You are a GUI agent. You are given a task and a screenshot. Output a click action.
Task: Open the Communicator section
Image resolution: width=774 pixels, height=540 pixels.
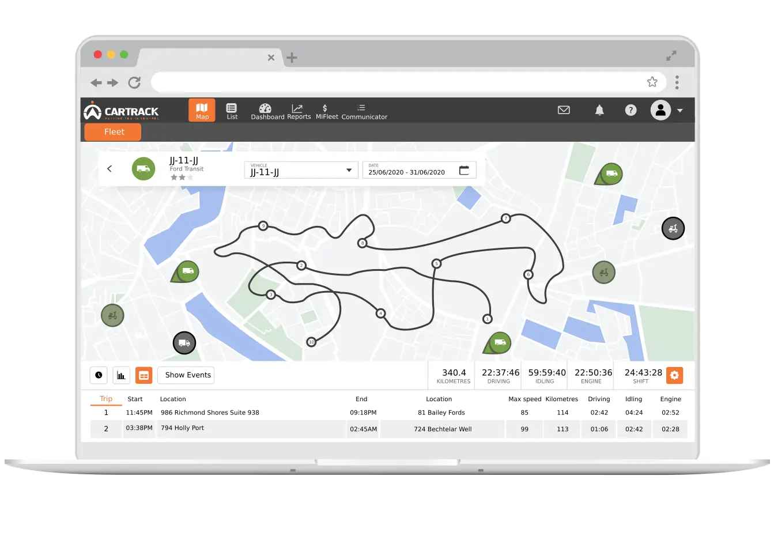(364, 112)
